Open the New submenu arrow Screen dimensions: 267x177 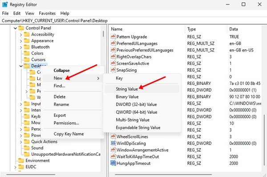point(98,78)
